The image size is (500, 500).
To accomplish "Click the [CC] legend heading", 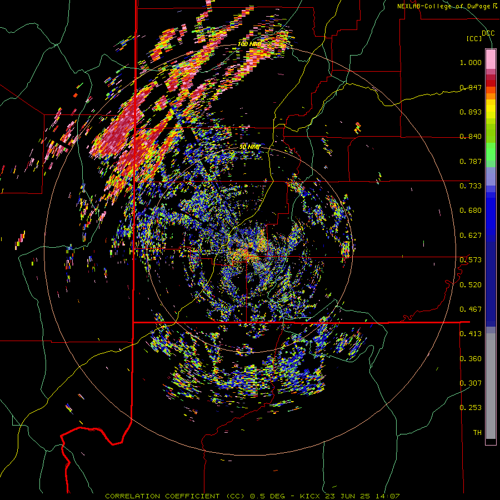I will 474,38.
